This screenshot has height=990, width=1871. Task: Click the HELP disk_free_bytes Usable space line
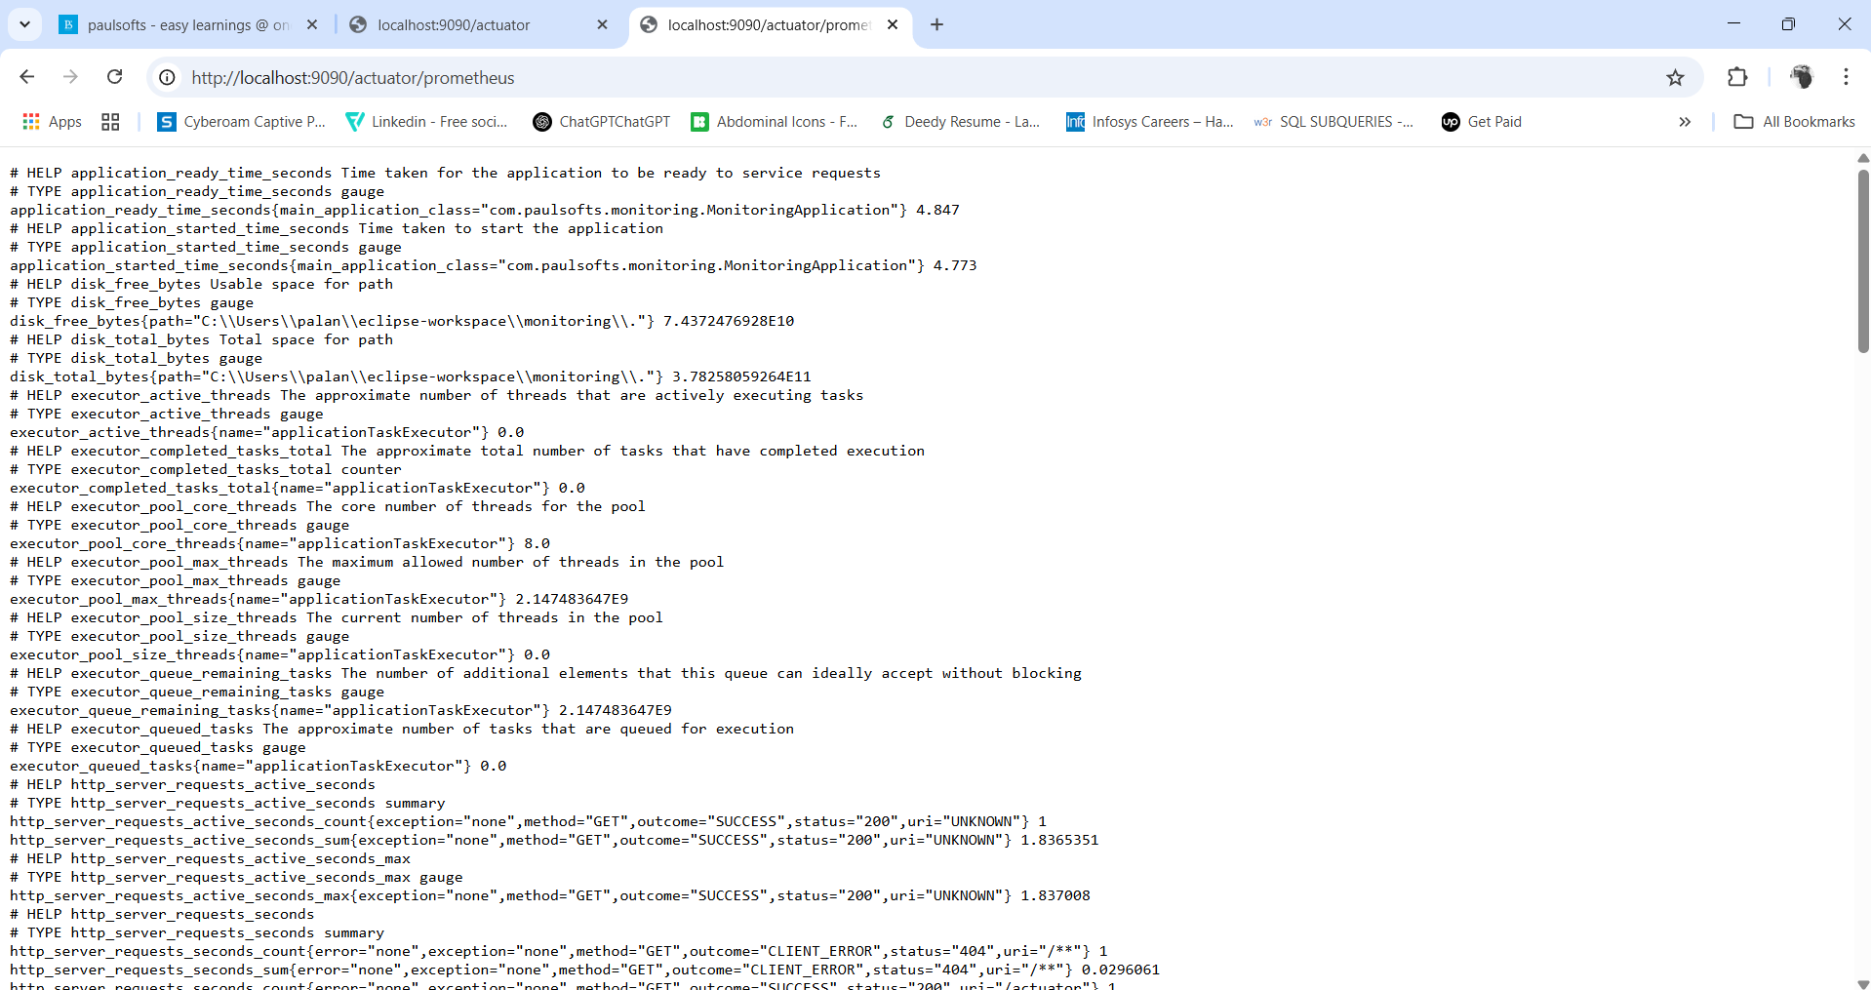202,284
